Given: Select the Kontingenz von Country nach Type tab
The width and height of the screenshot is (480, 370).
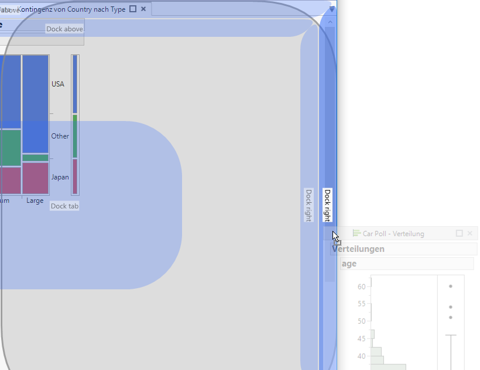Looking at the screenshot, I should click(71, 9).
